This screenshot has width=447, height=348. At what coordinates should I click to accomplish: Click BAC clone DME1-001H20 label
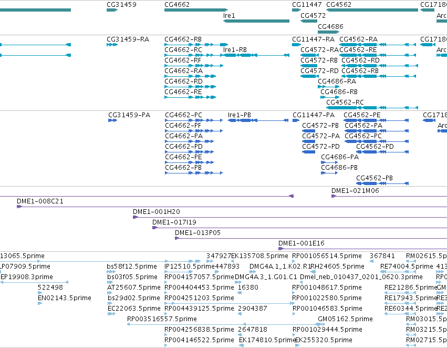pyautogui.click(x=156, y=212)
